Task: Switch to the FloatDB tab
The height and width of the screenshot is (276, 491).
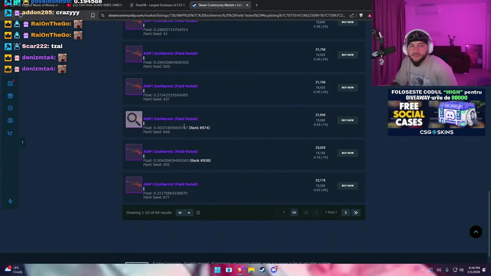Action: pos(157,5)
